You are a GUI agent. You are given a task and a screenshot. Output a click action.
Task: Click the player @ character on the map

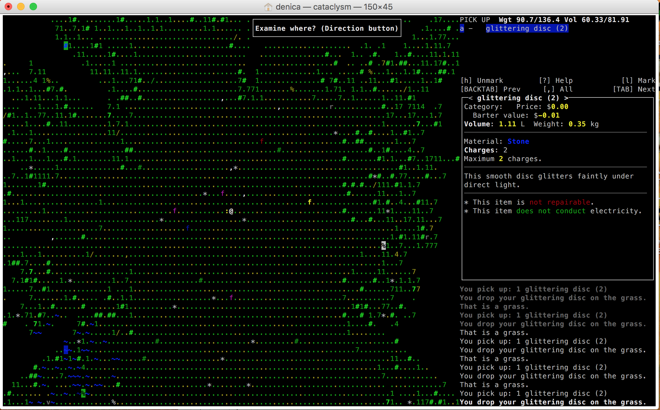tap(231, 211)
